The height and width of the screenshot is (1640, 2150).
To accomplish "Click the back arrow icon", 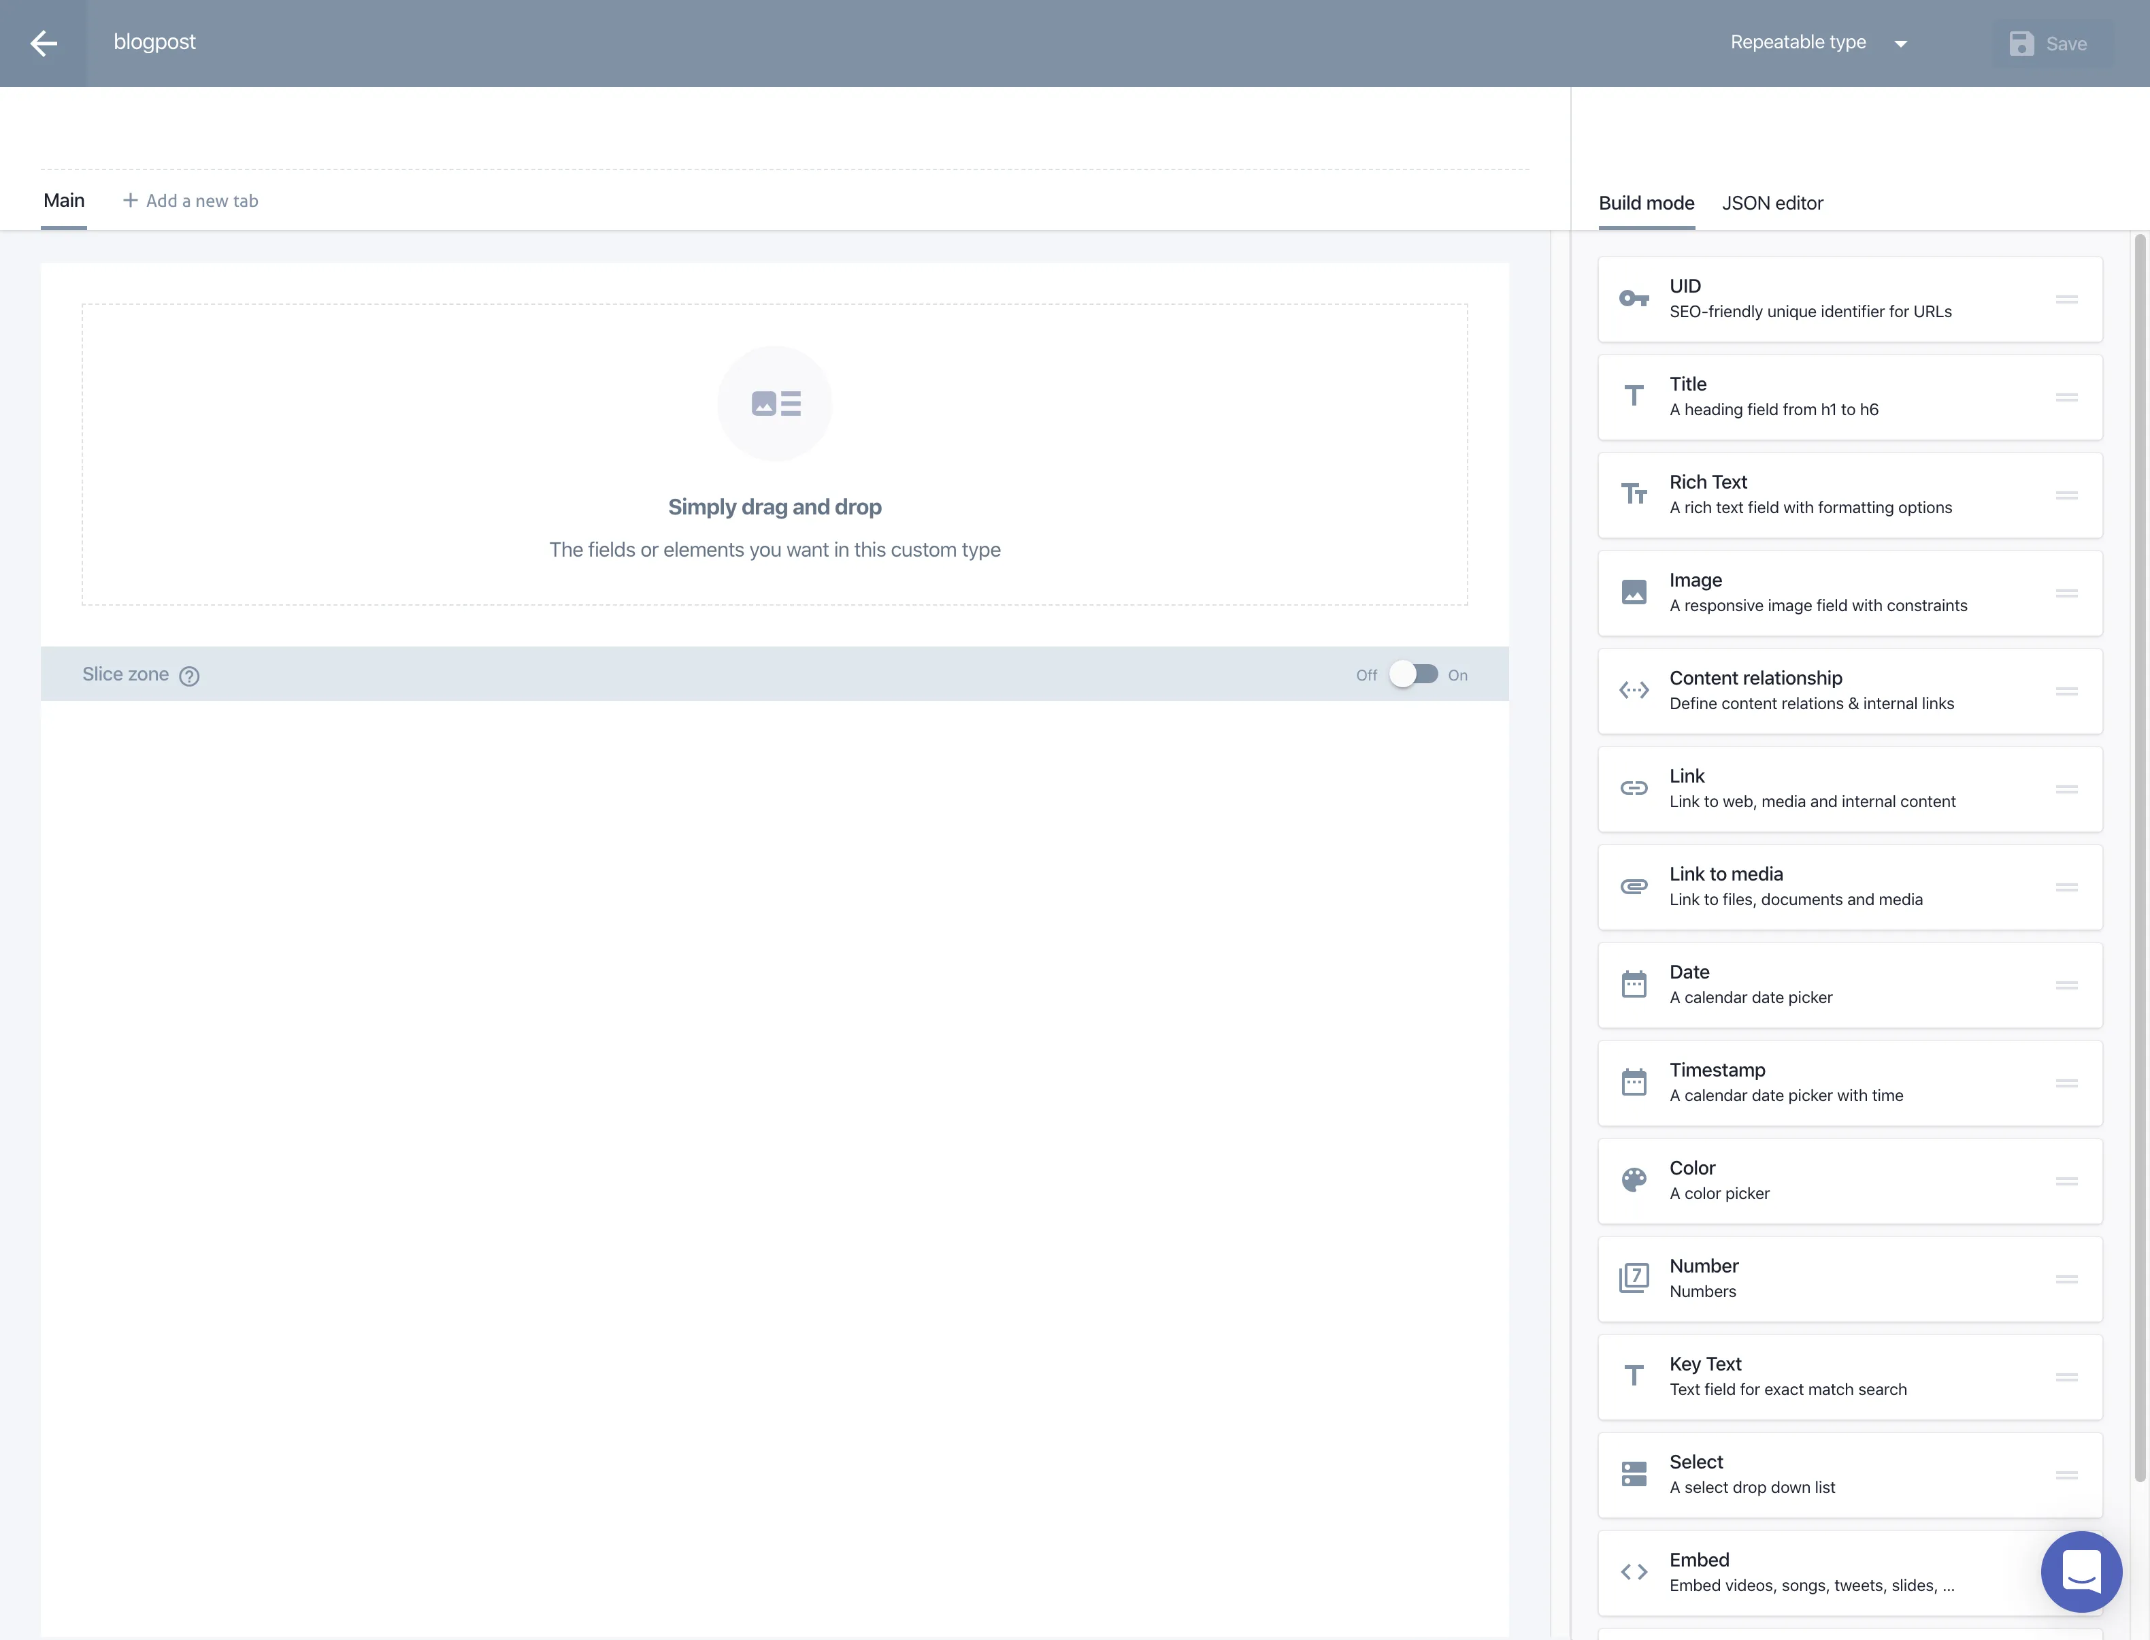I will 43,43.
